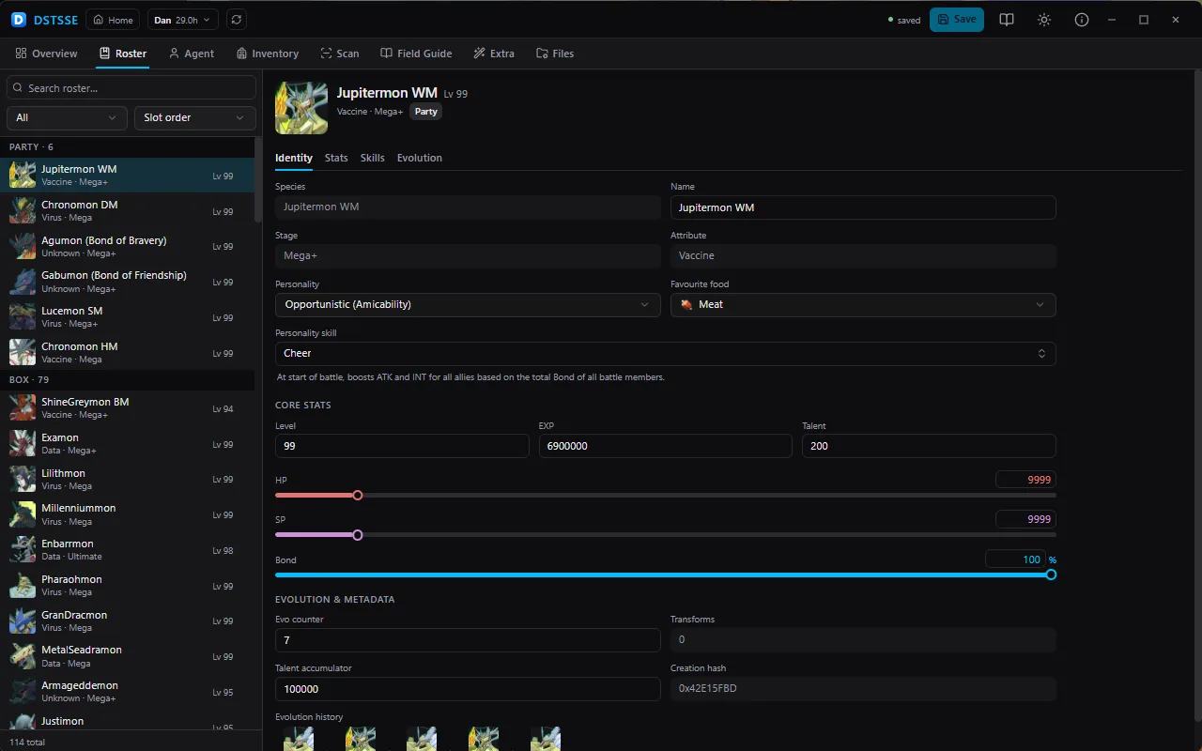Select Lilithmon portrait icon

23,480
